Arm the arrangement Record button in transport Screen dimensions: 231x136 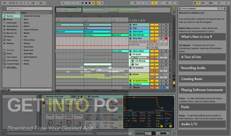pyautogui.click(x=90, y=3)
